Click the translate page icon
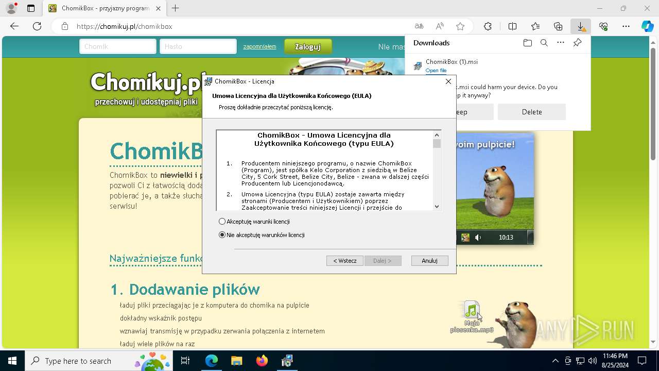The image size is (659, 371). pos(419,26)
